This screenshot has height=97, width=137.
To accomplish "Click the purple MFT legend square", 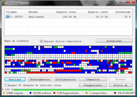I will 115,93.
